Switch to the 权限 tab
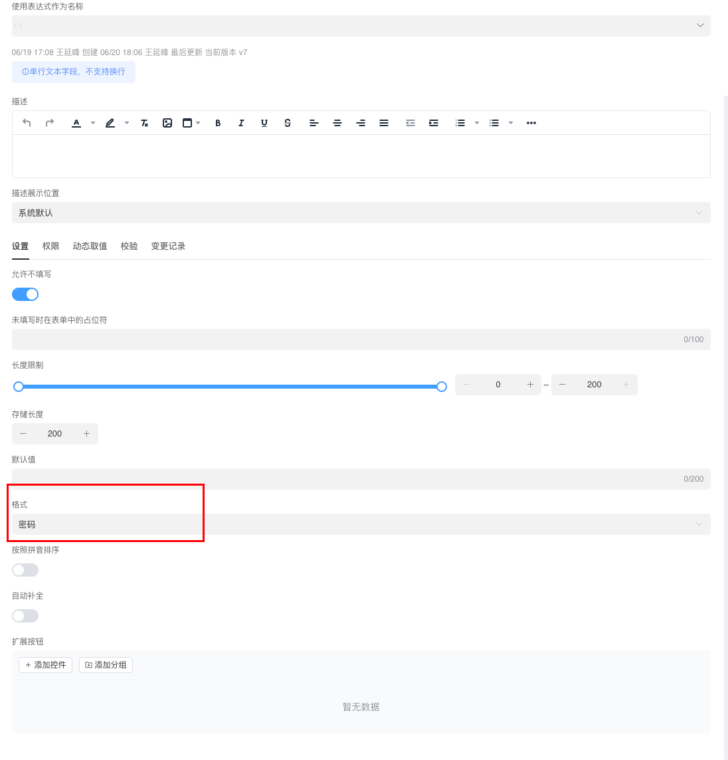728x760 pixels. pos(51,246)
